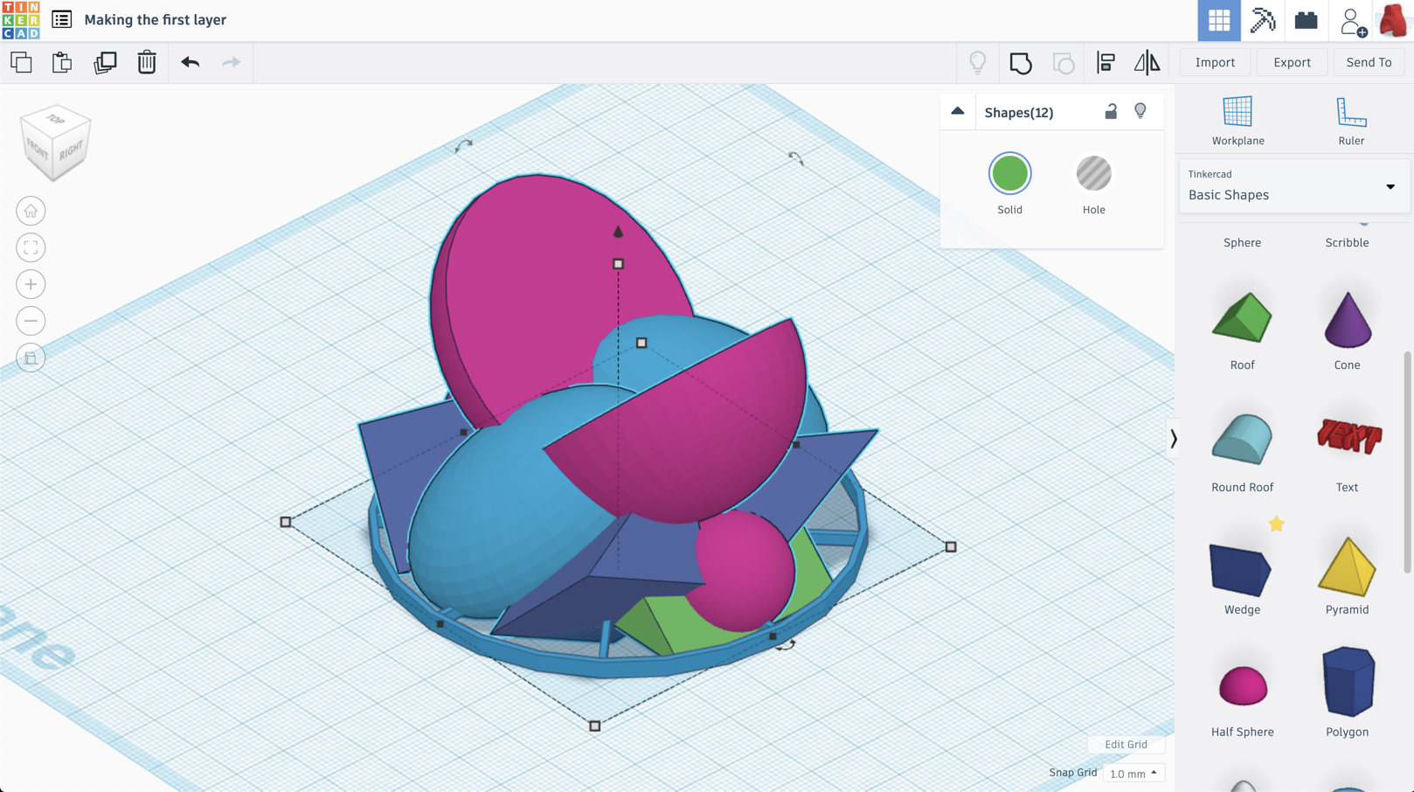Invite a collaborator with add-person icon
The height and width of the screenshot is (792, 1414).
pyautogui.click(x=1353, y=21)
